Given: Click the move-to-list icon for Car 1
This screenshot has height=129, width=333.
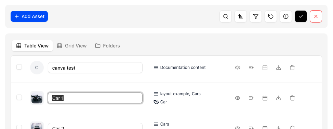Looking at the screenshot, I should coord(251,98).
